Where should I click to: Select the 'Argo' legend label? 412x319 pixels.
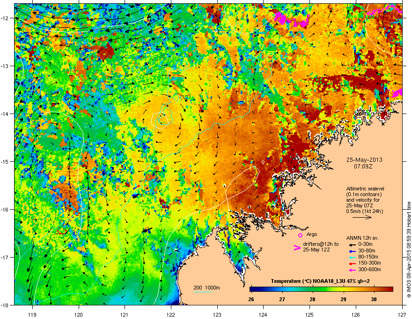(312, 234)
